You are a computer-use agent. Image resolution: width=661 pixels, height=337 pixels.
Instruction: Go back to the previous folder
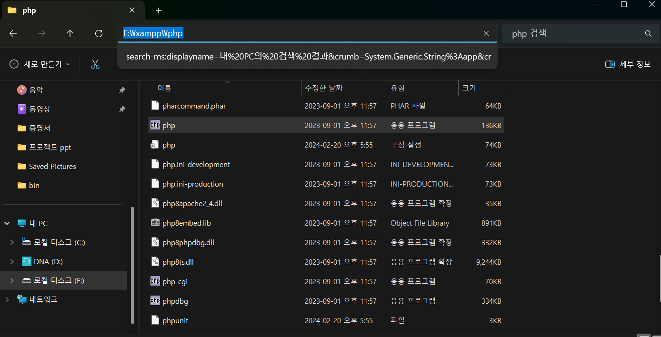(13, 33)
